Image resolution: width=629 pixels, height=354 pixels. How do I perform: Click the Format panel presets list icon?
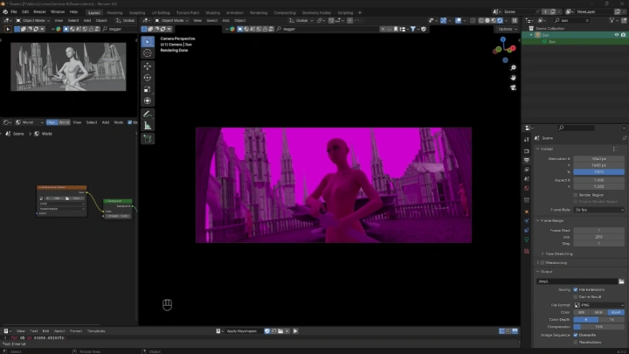click(x=615, y=149)
